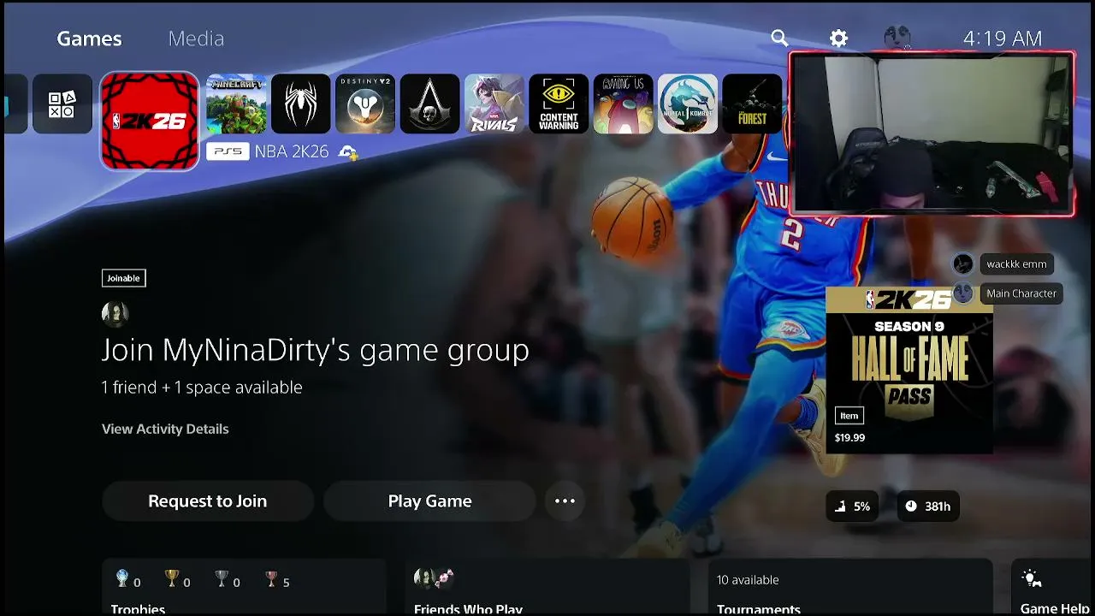
Task: Open the Season 9 Hall of Fame Pass card
Action: 909,370
